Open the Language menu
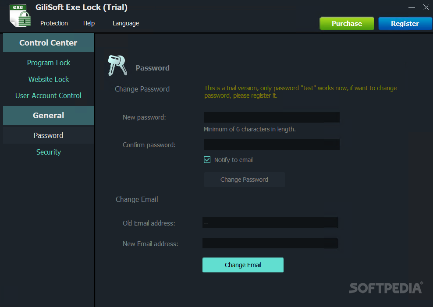The image size is (433, 307). point(126,24)
